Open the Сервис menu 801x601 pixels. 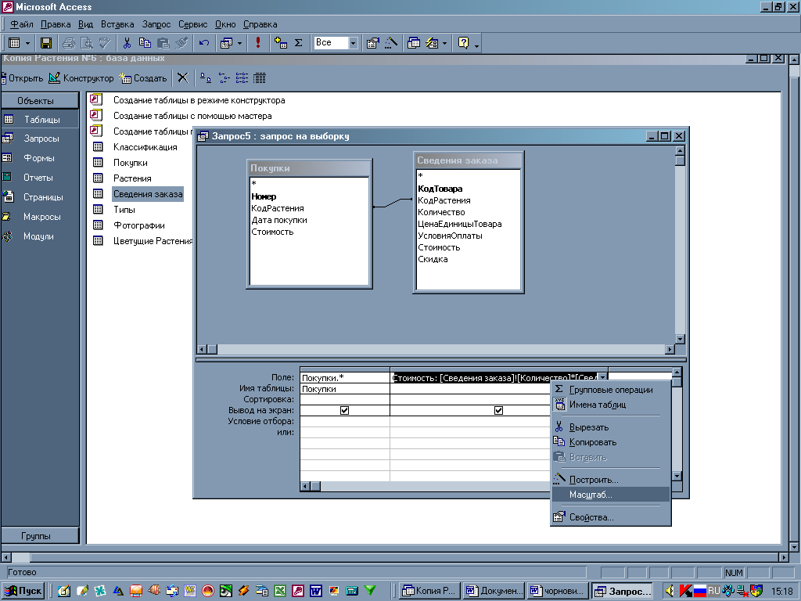click(192, 24)
